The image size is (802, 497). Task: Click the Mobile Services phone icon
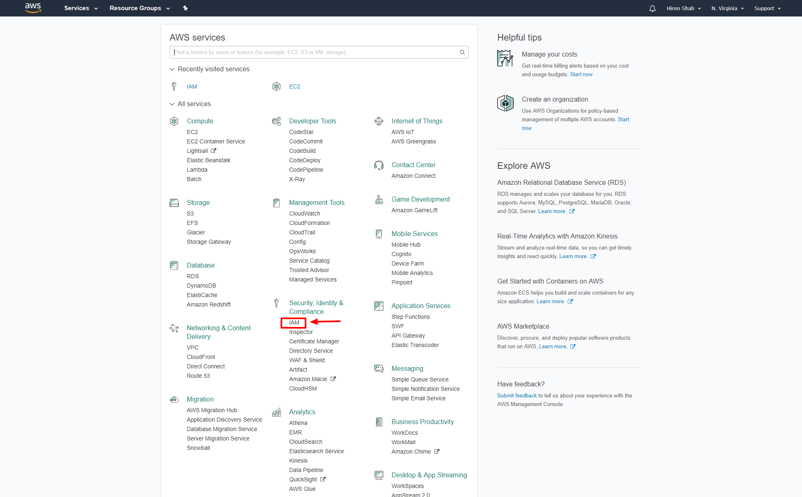point(379,234)
